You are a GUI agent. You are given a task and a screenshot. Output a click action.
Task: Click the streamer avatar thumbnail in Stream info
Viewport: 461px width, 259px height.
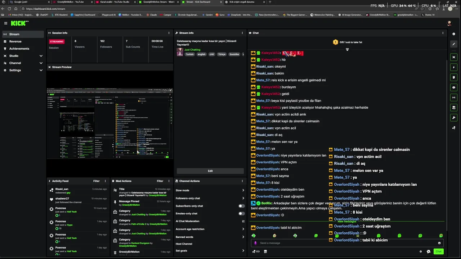tap(180, 52)
